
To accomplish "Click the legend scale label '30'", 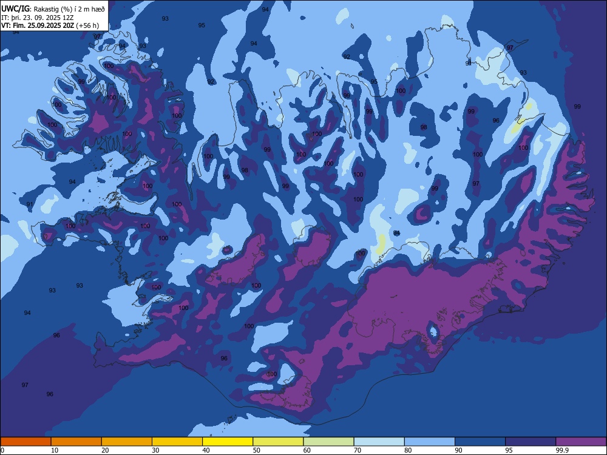I will point(155,450).
